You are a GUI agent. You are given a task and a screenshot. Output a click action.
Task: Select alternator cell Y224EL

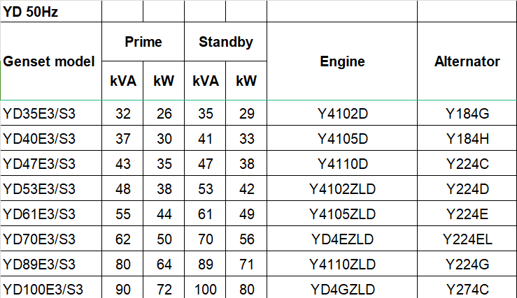click(x=467, y=239)
